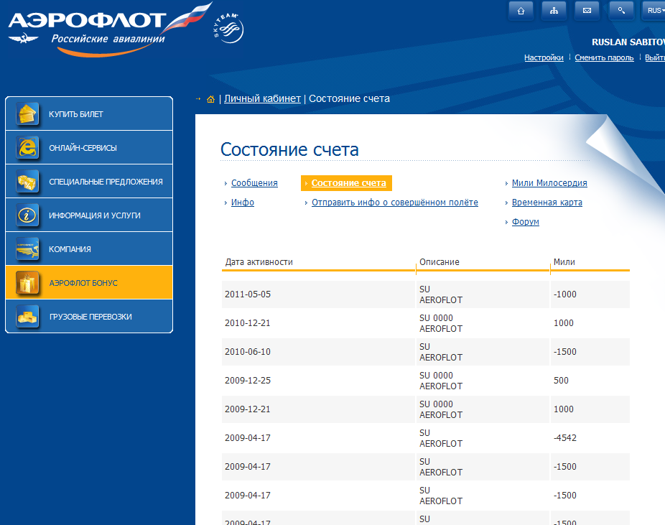The height and width of the screenshot is (525, 665).
Task: Open the Мили Милосердия link
Action: click(x=549, y=182)
